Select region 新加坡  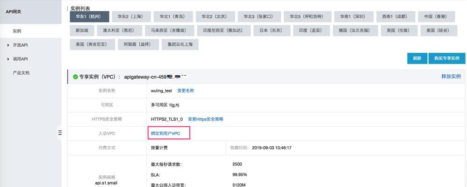pyautogui.click(x=82, y=30)
